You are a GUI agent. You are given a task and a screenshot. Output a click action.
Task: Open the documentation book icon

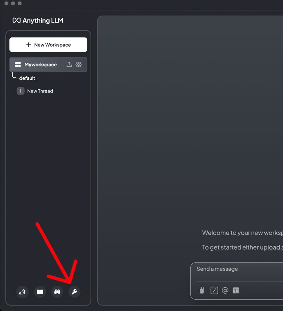40,292
